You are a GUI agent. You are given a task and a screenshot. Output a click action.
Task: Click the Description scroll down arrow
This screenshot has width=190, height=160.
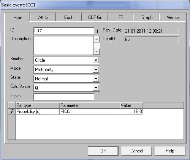tap(97, 52)
